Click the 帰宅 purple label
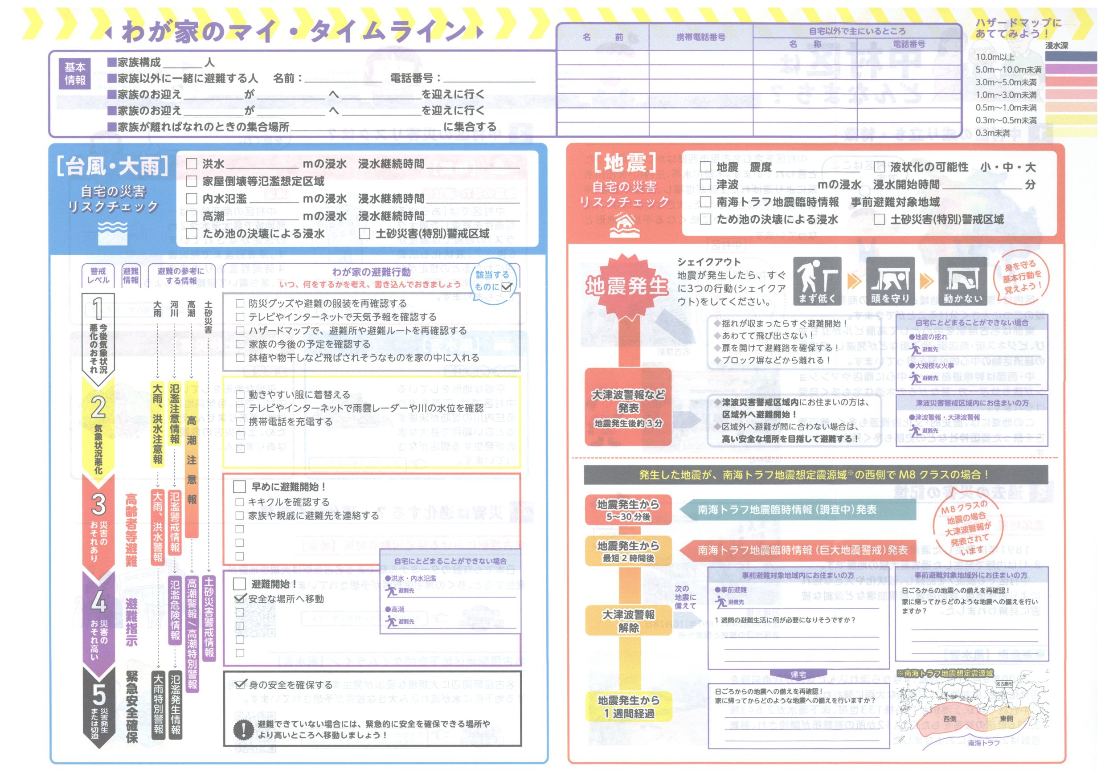The height and width of the screenshot is (781, 1105). pyautogui.click(x=798, y=675)
